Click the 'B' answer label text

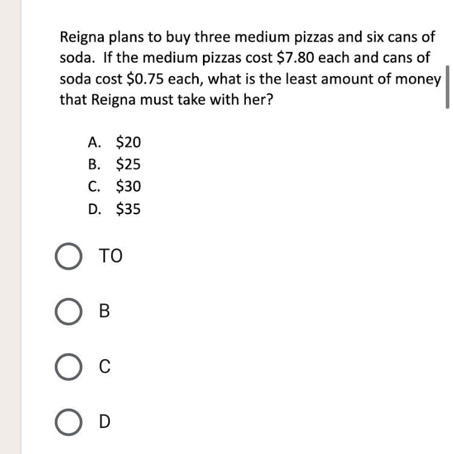(104, 312)
